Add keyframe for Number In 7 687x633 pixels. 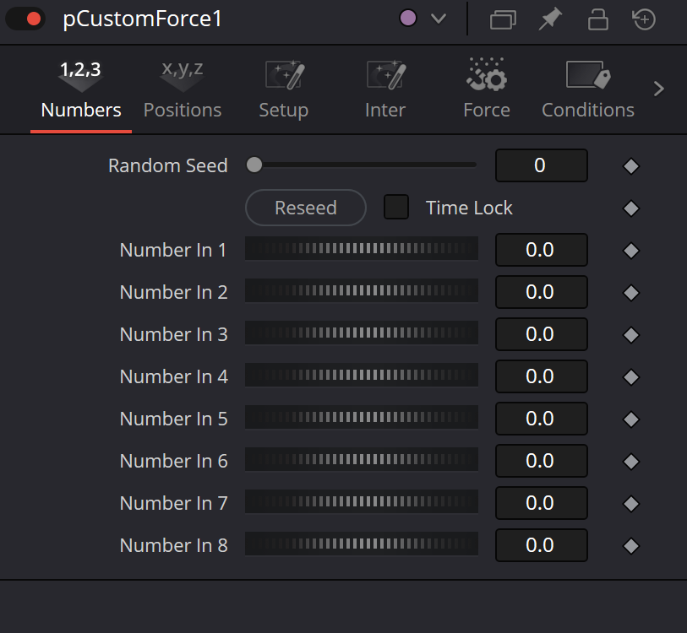coord(631,504)
